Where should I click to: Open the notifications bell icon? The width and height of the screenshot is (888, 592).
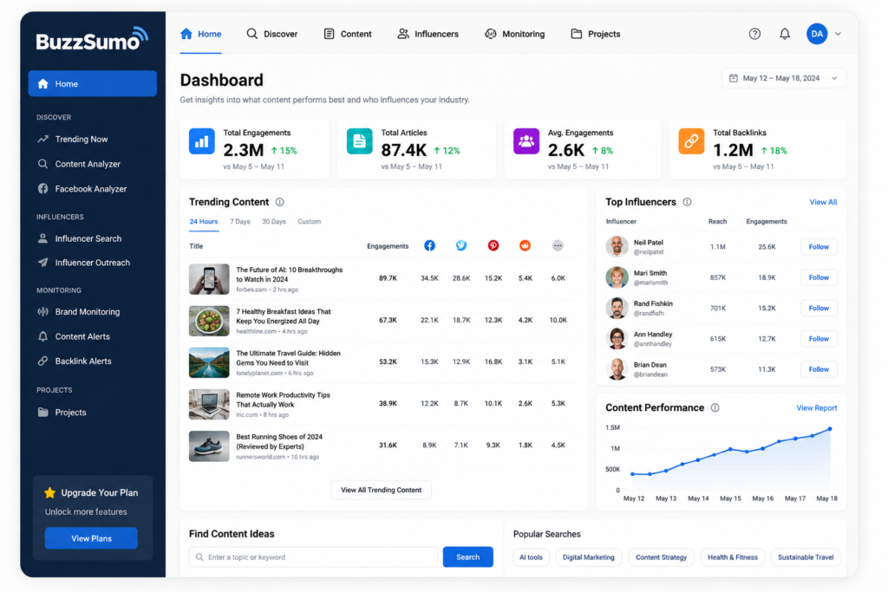(x=784, y=34)
